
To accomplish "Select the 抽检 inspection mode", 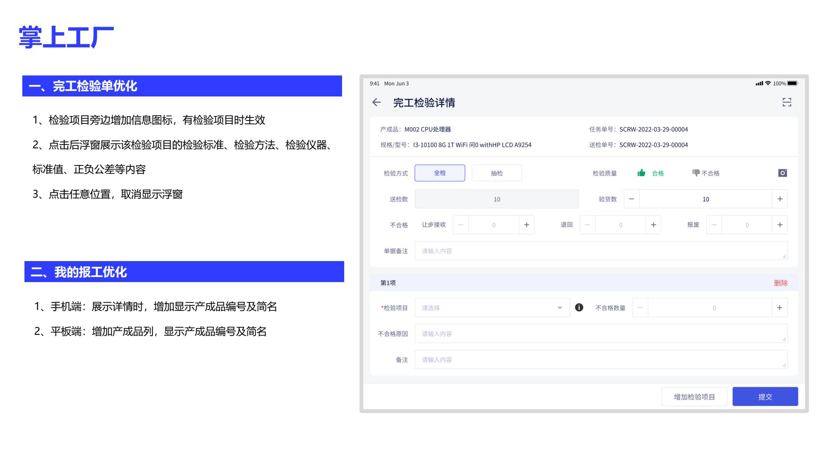I will click(497, 173).
